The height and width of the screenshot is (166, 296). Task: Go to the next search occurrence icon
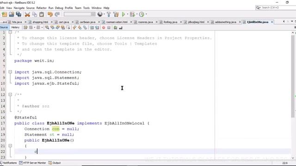click(x=57, y=28)
